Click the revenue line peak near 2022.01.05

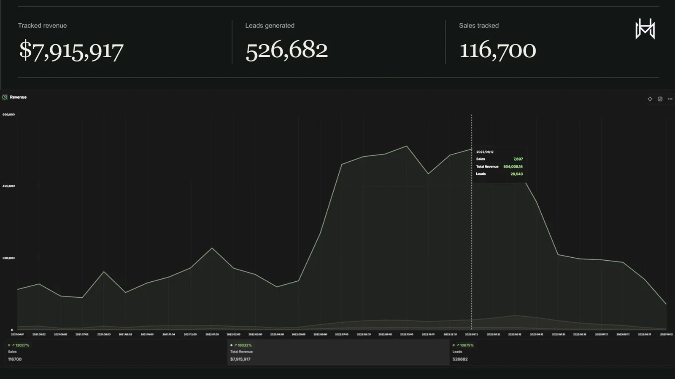pos(212,248)
